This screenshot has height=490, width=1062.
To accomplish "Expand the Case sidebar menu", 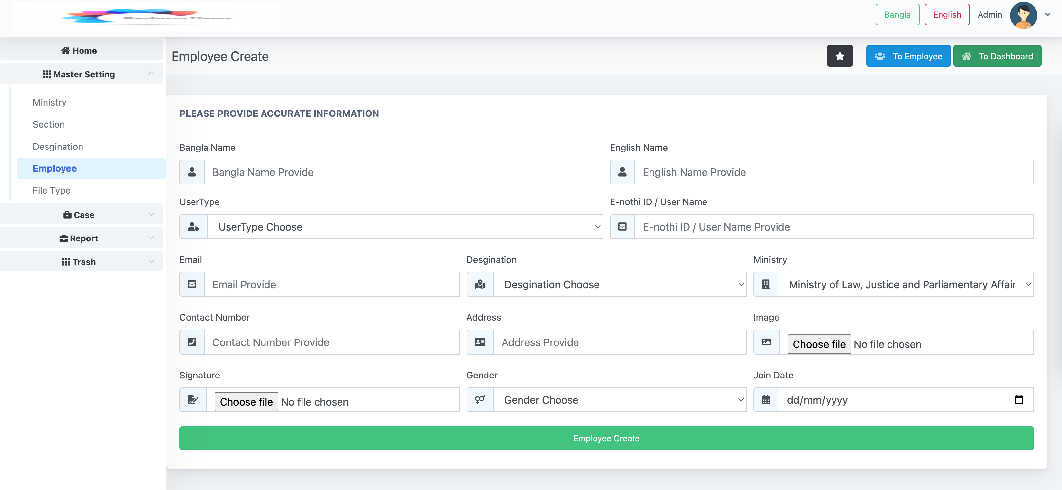I will pos(81,215).
